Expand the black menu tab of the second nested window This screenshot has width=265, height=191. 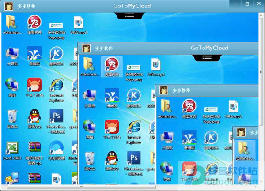pos(207,58)
